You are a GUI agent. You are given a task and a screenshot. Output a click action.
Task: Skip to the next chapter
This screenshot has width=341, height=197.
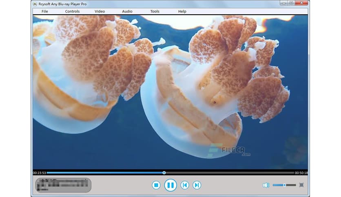click(x=197, y=185)
